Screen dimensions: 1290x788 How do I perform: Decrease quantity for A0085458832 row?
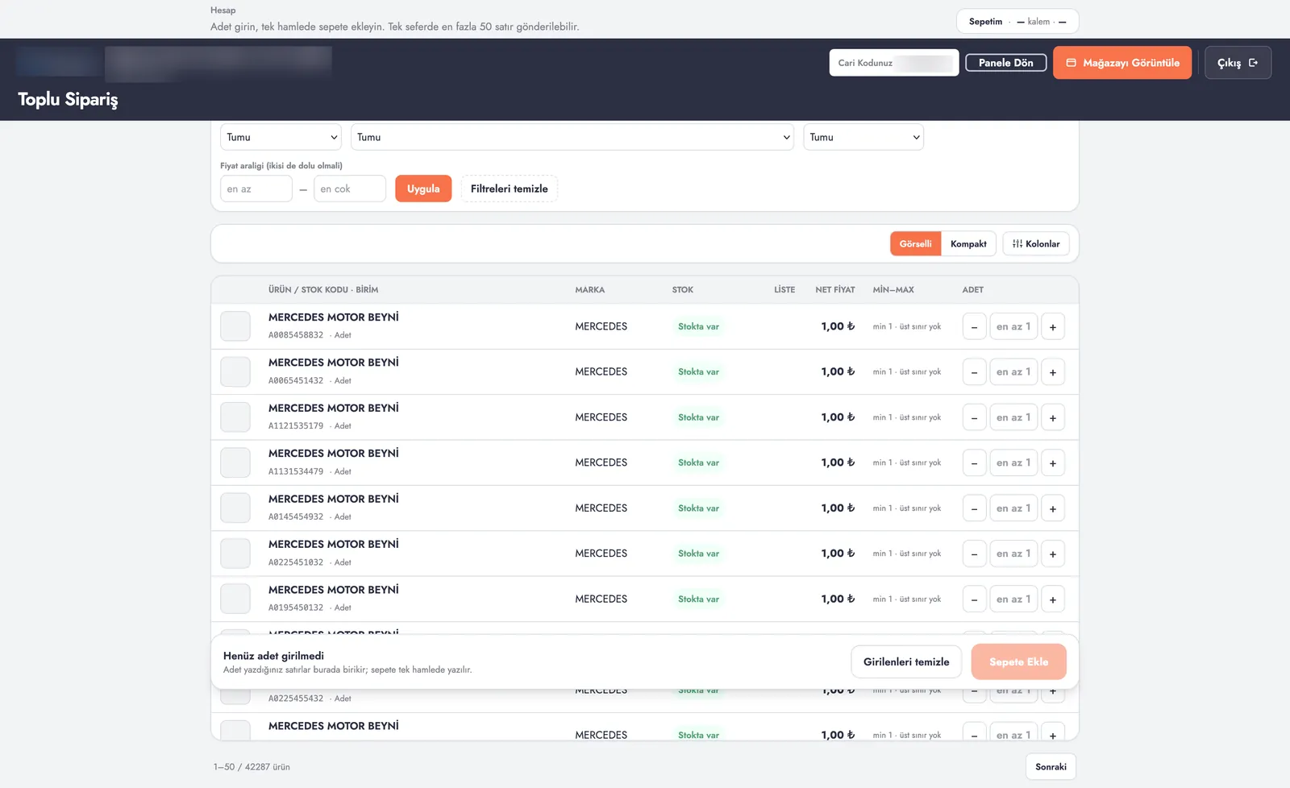coord(974,327)
